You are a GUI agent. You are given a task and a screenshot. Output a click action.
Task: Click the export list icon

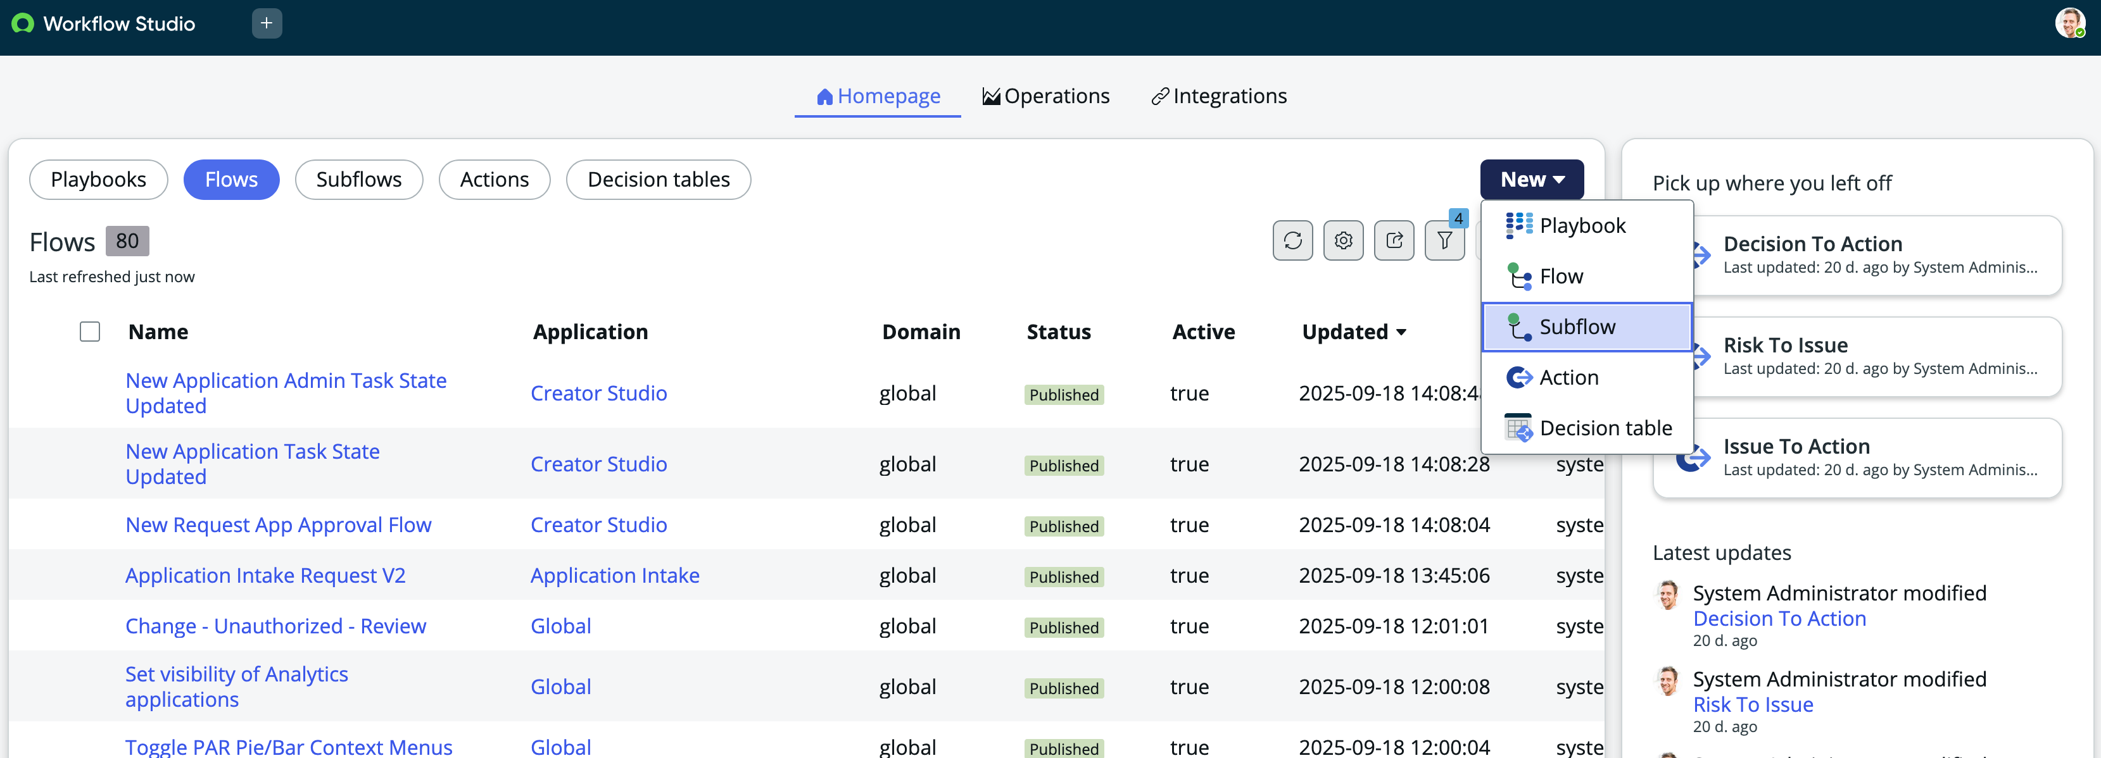[x=1393, y=240]
